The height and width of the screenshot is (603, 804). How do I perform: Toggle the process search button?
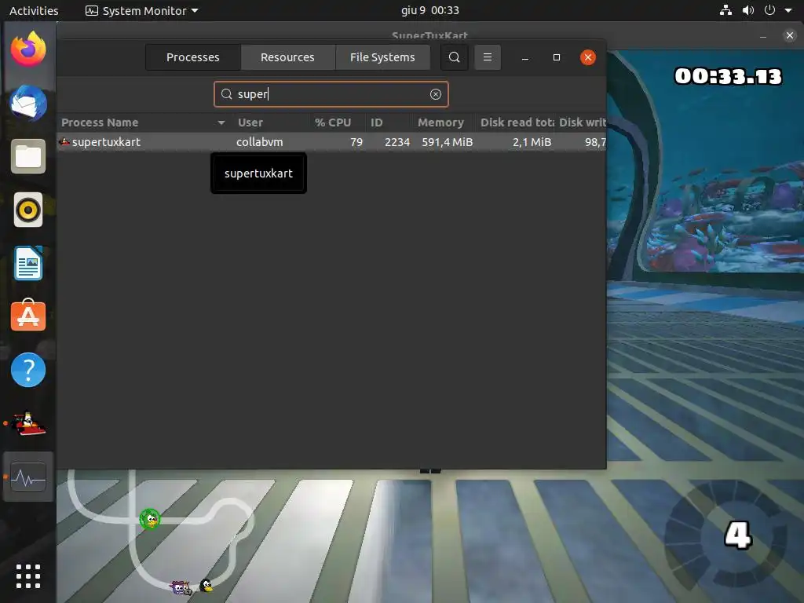click(x=455, y=57)
